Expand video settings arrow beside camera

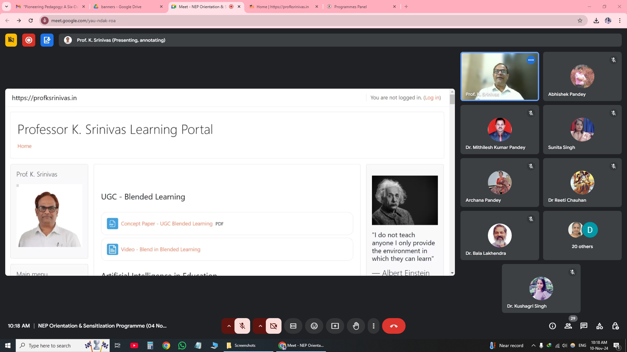coord(260,326)
